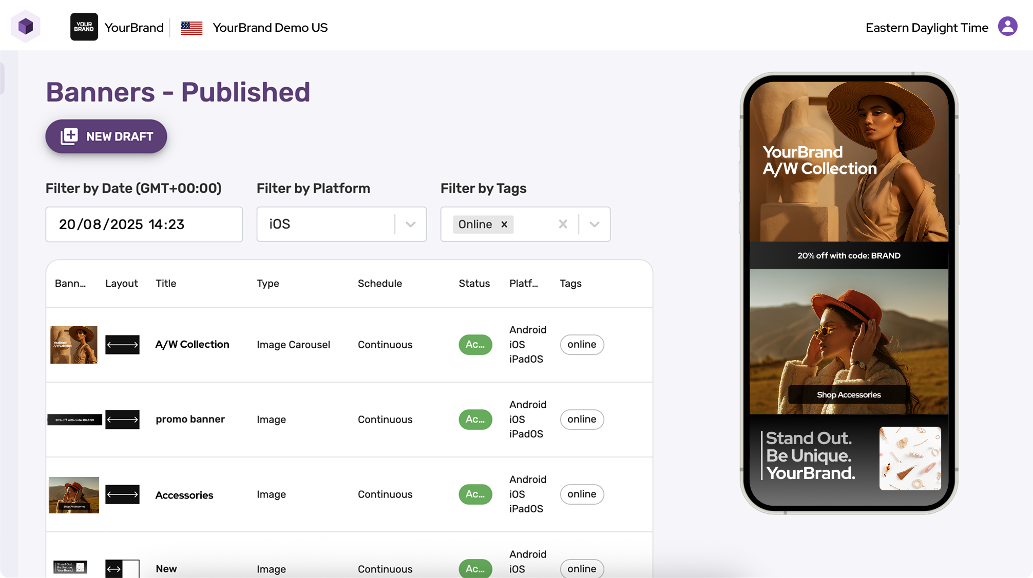Click A/W Collection hero in phone preview
The height and width of the screenshot is (578, 1033).
[x=849, y=162]
